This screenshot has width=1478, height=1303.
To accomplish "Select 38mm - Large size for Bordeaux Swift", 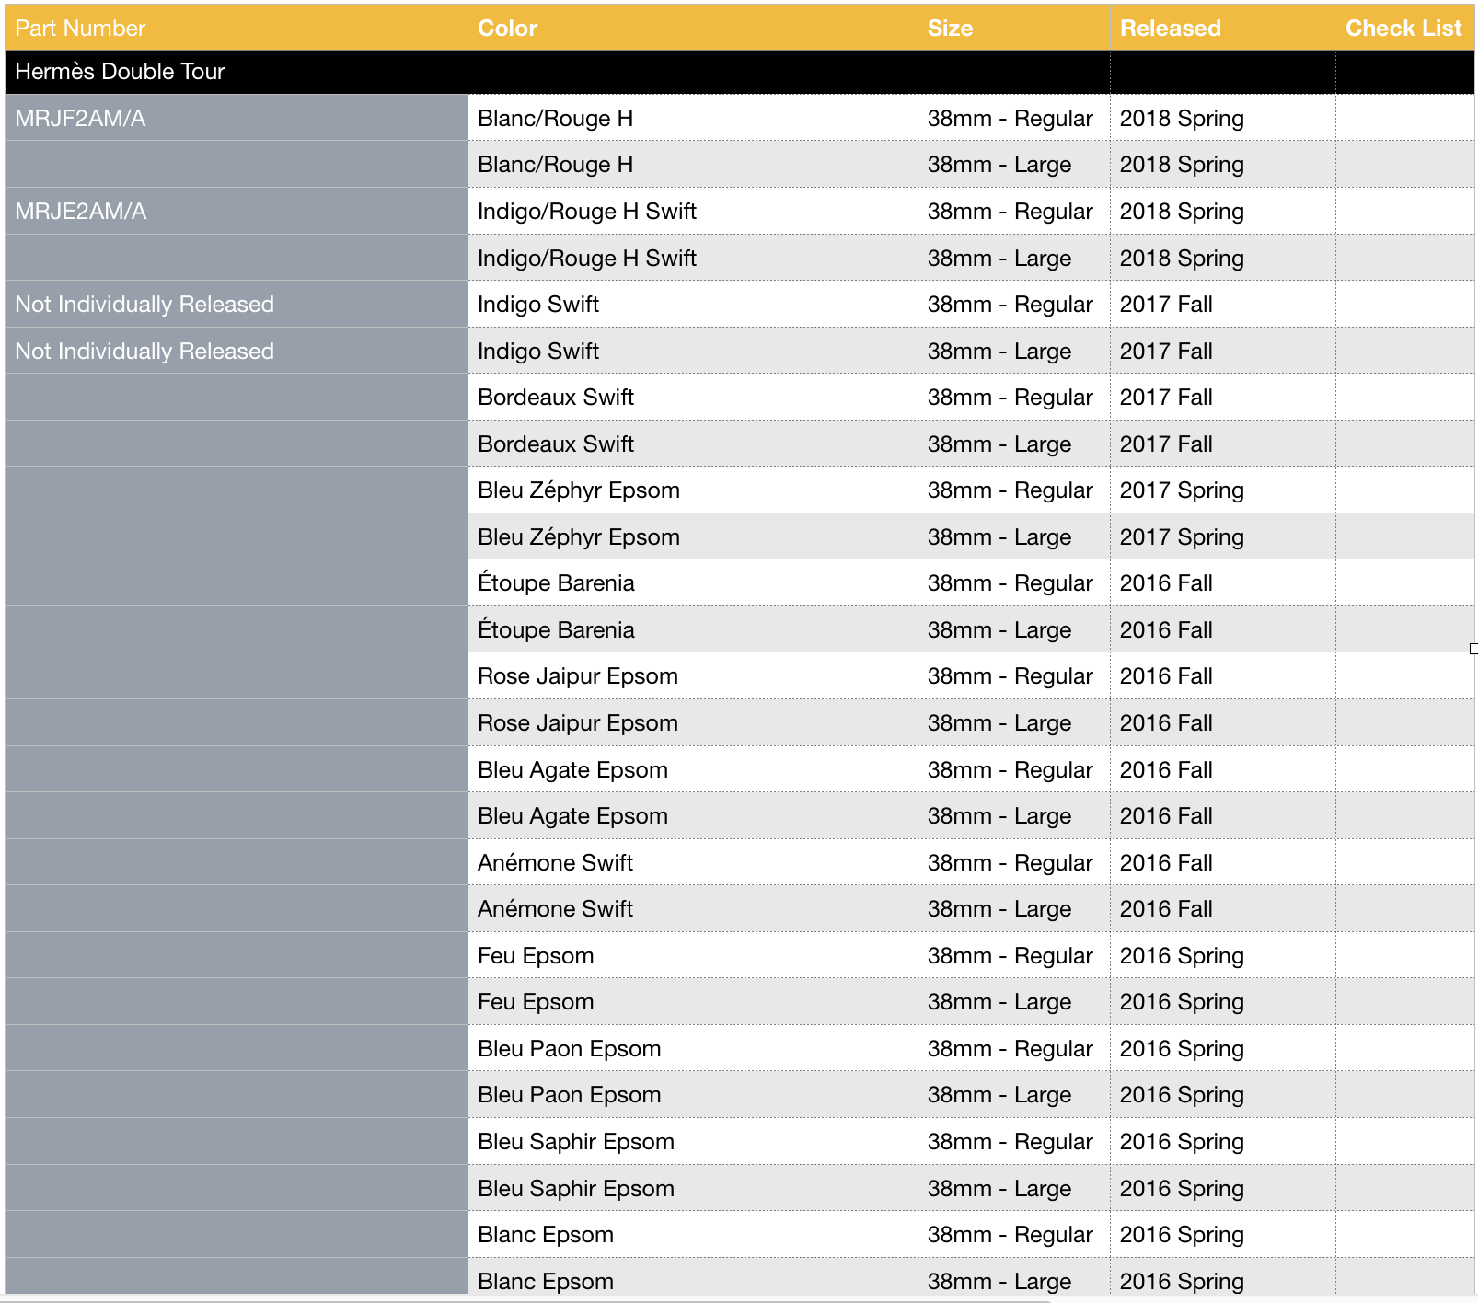I will pyautogui.click(x=999, y=444).
